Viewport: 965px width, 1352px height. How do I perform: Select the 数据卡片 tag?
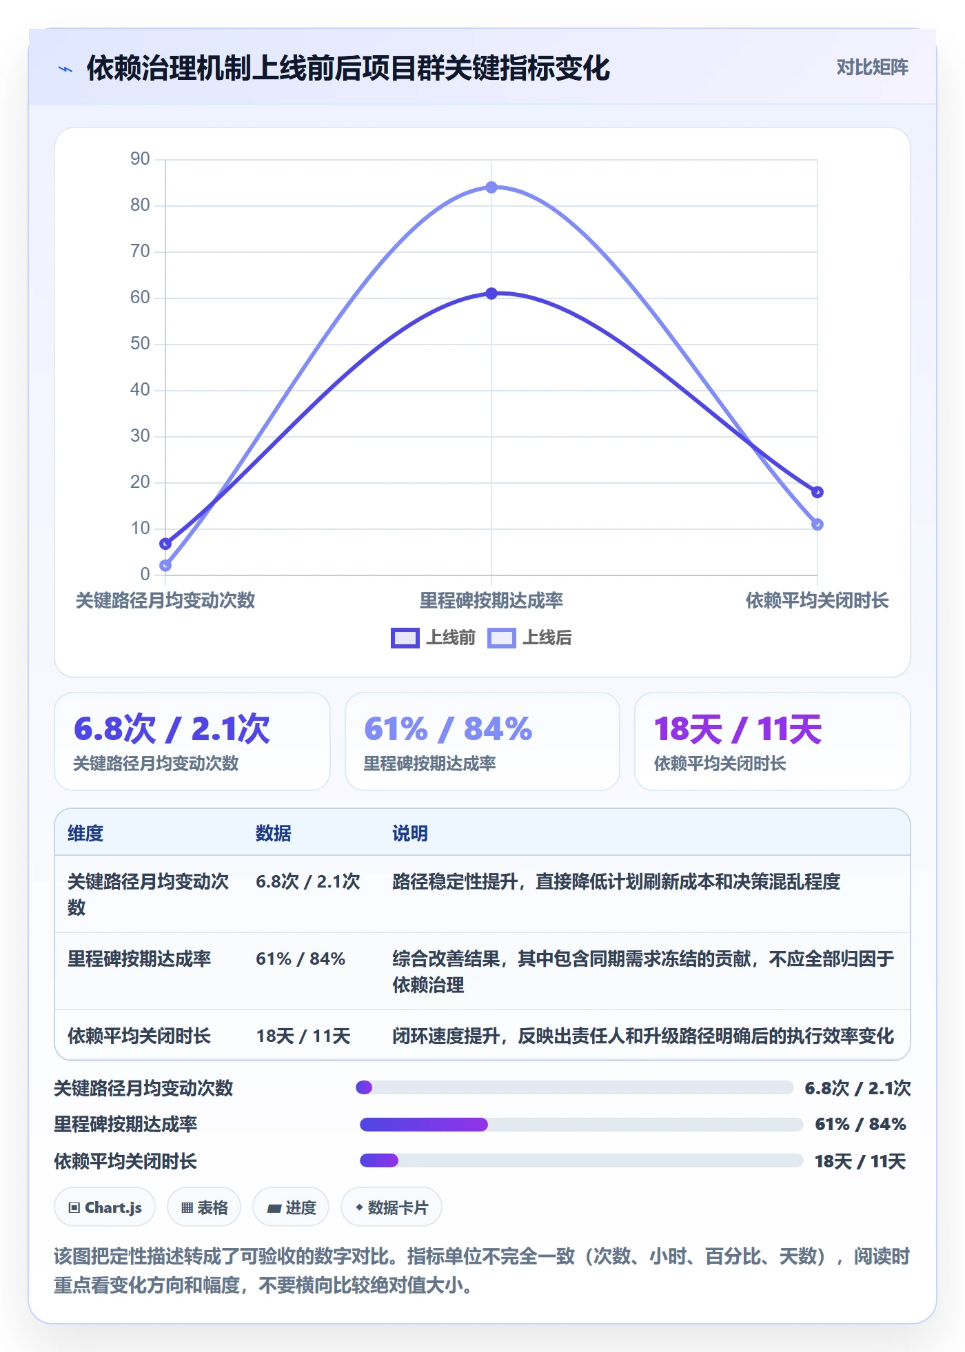pos(392,1207)
